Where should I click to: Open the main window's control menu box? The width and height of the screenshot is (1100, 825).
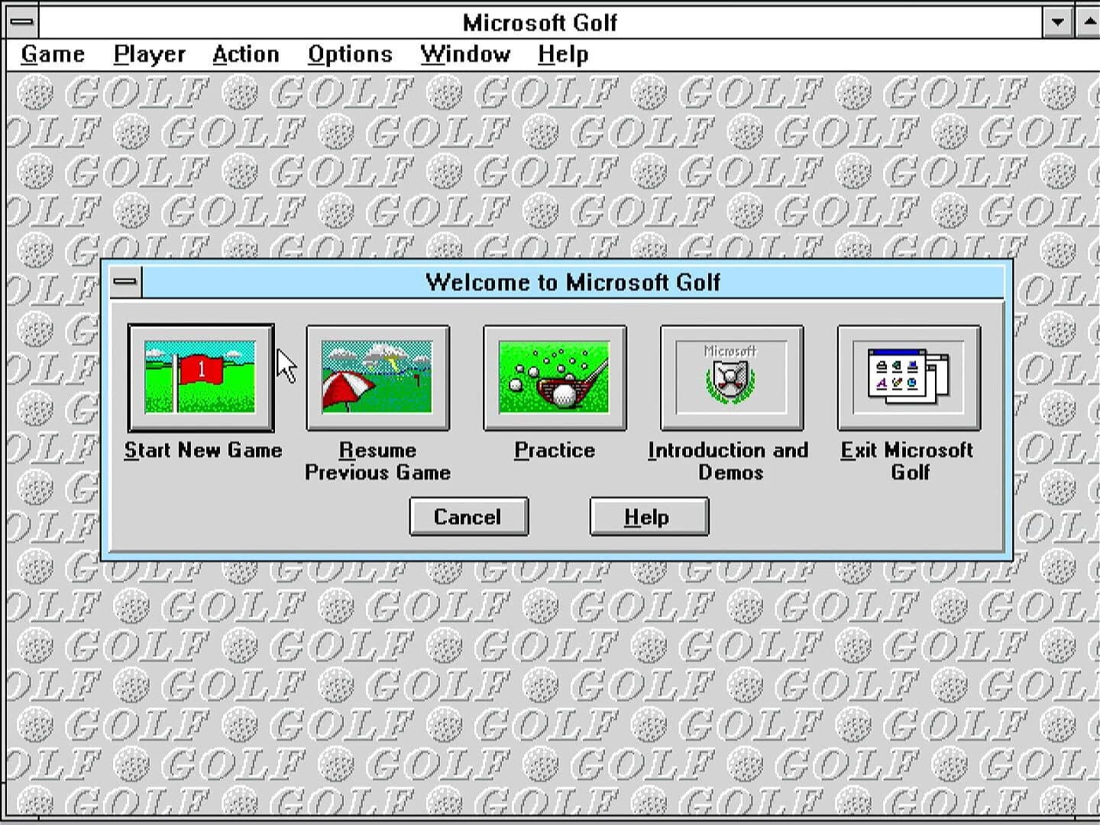pyautogui.click(x=22, y=21)
